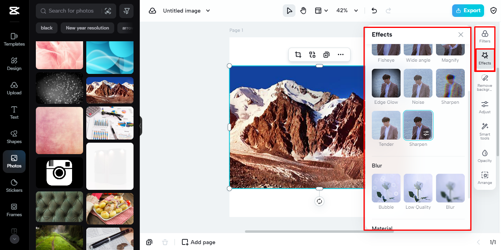
Task: Click the horizontal canvas scrollbar
Action: (319, 232)
